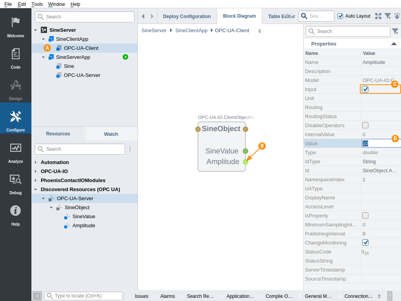This screenshot has height=301, width=401.
Task: Select the Amplitude resource in tree
Action: [83, 225]
